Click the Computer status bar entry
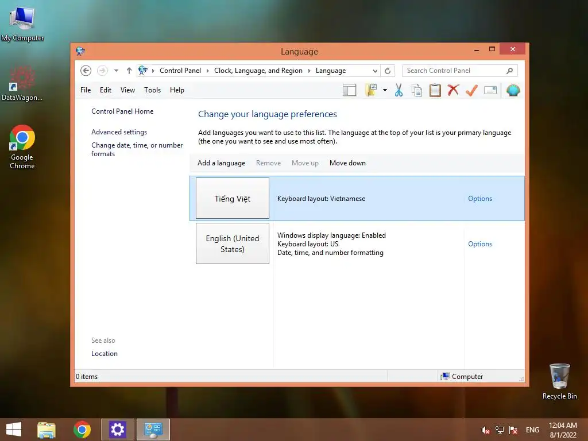 [462, 377]
